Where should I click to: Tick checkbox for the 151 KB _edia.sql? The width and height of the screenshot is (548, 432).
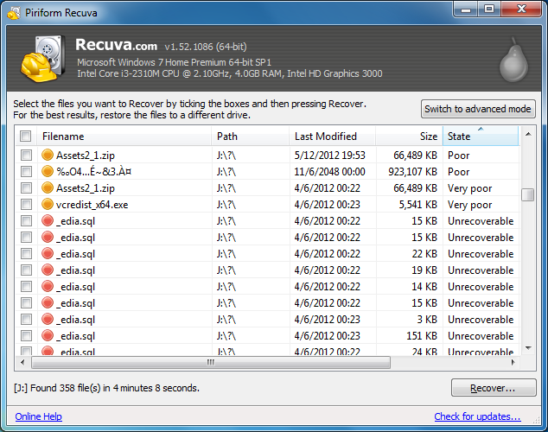(26, 335)
